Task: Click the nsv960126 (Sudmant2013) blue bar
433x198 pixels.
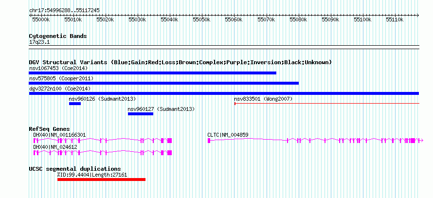Action: 75,104
